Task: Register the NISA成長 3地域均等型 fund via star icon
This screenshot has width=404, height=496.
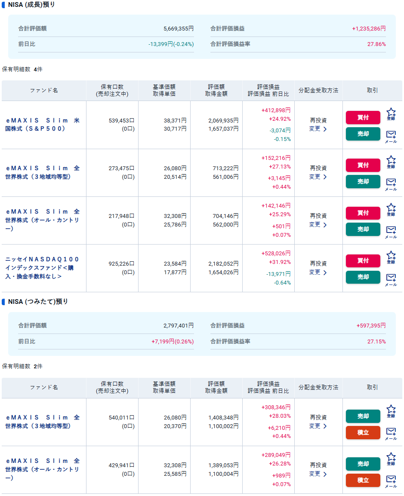Action: [391, 161]
